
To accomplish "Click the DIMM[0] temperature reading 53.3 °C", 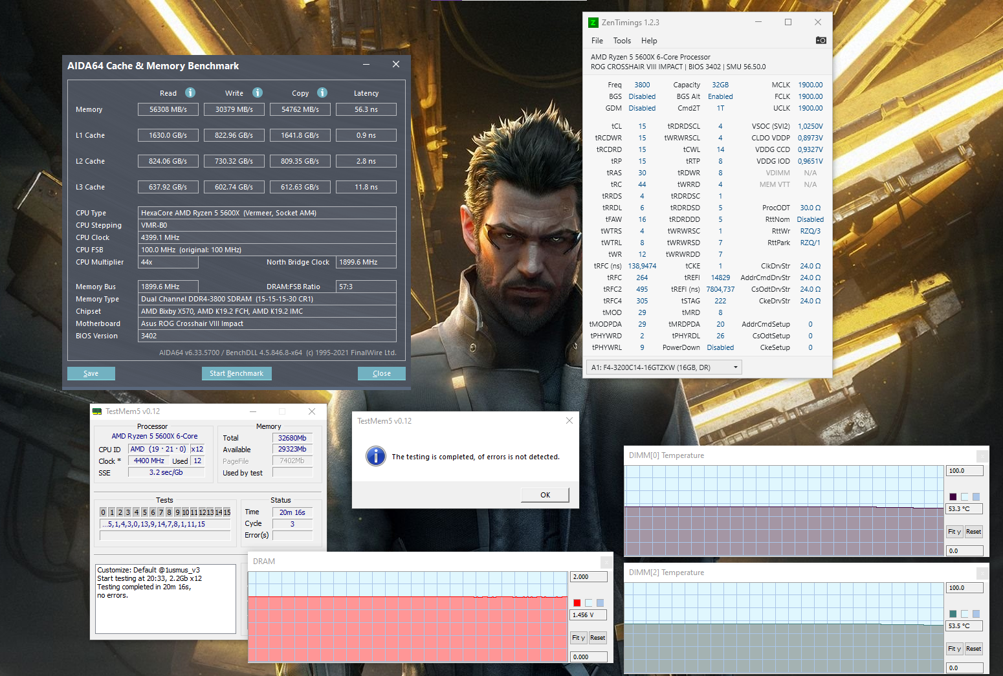I will 965,509.
